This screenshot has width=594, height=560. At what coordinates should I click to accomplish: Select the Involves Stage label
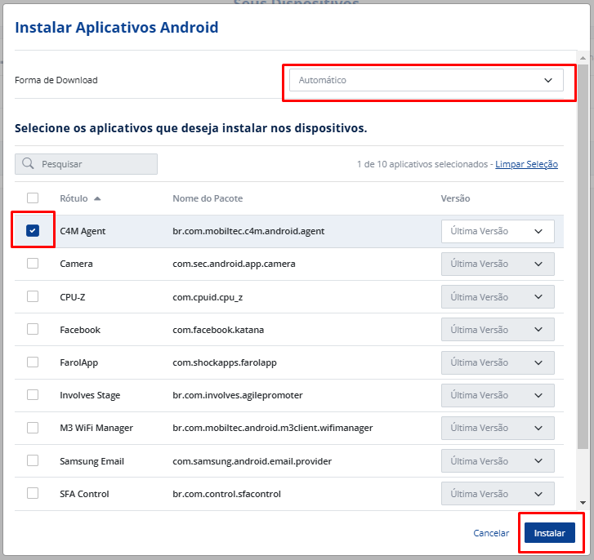[90, 395]
